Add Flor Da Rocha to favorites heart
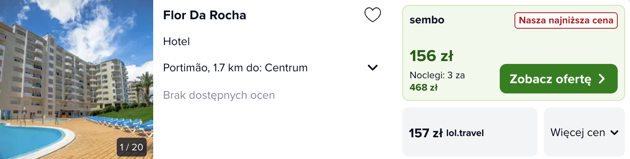 pyautogui.click(x=372, y=15)
